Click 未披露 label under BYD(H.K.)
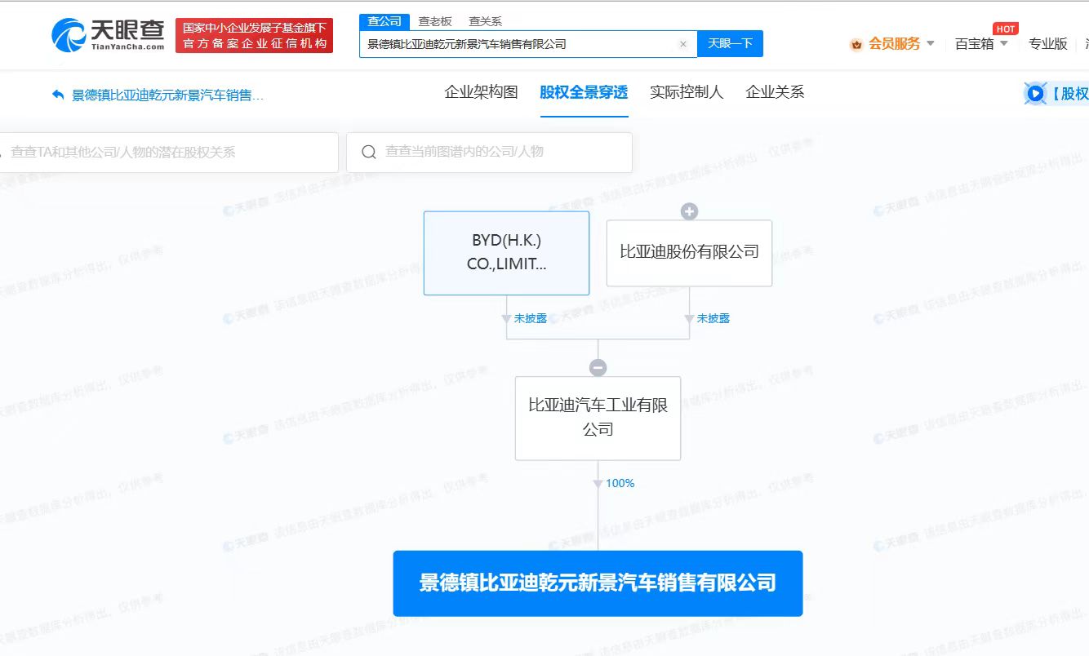The height and width of the screenshot is (656, 1089). pos(531,318)
